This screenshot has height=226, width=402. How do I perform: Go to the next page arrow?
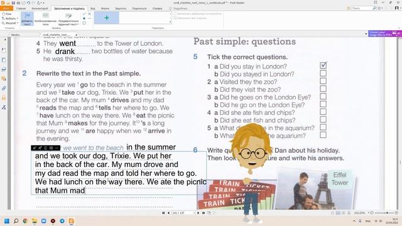pos(198,213)
